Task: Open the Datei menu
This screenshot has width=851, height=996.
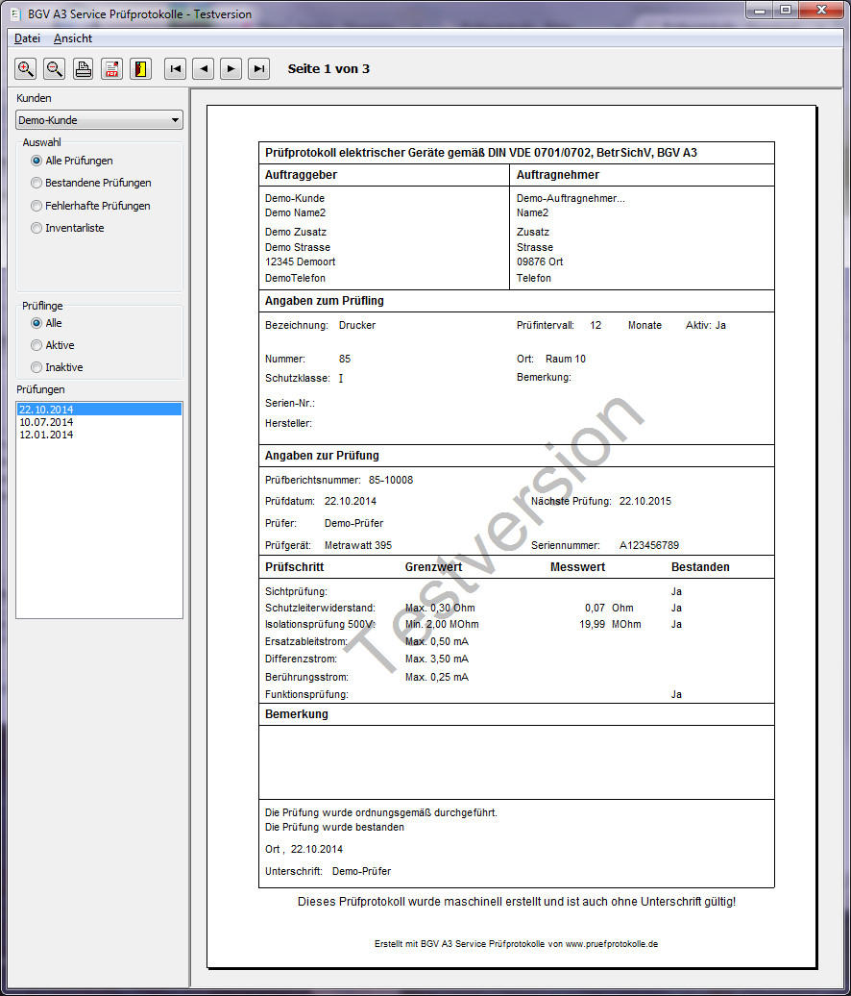Action: pos(27,38)
